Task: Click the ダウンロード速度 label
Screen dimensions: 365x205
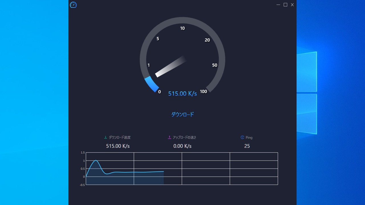Action: 120,137
